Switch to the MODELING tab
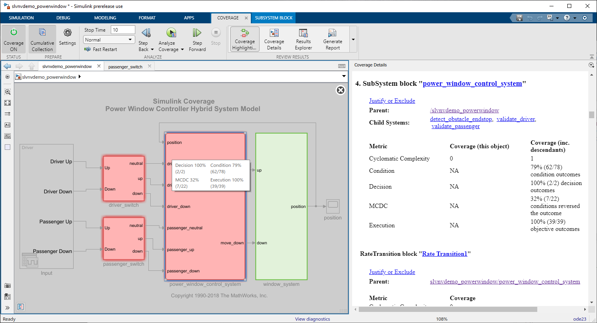597x323 pixels. pos(105,18)
